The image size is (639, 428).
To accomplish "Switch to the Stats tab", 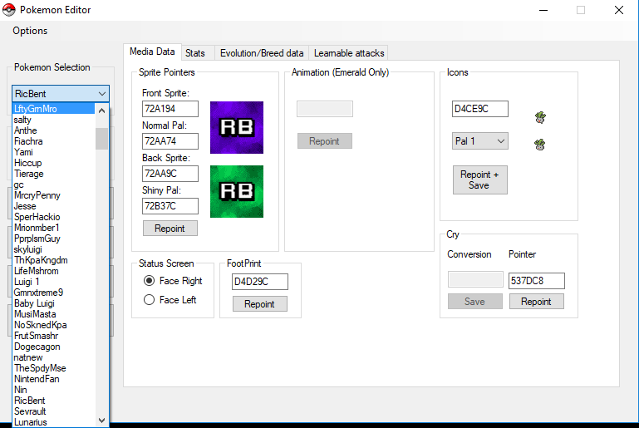I will coord(195,53).
